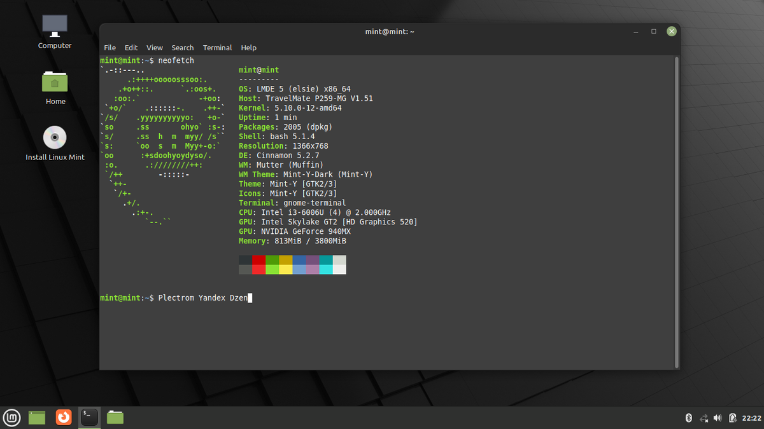
Task: Minimize the terminal window
Action: [x=636, y=31]
